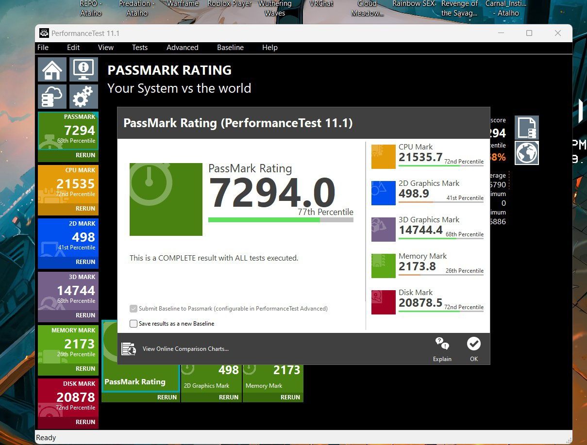Click the red Disk Mark icon in dialog

[384, 302]
